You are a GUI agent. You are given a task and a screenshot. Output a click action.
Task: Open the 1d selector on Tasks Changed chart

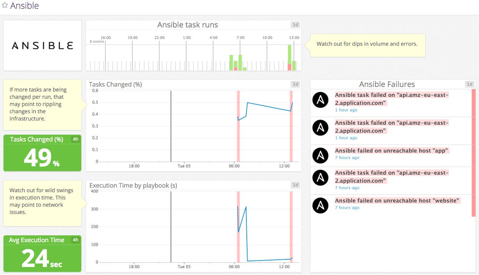[295, 84]
